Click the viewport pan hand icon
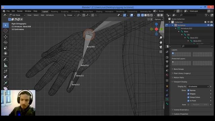 [x=161, y=42]
